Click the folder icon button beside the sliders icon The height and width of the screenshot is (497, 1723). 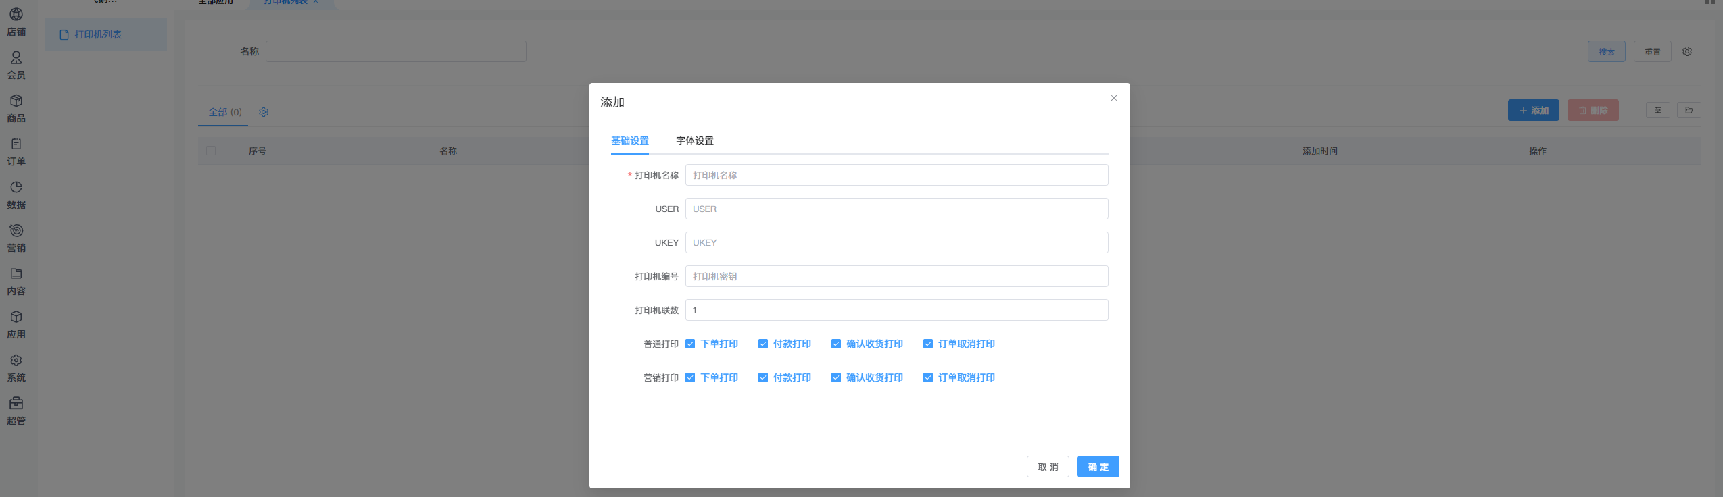[1689, 110]
